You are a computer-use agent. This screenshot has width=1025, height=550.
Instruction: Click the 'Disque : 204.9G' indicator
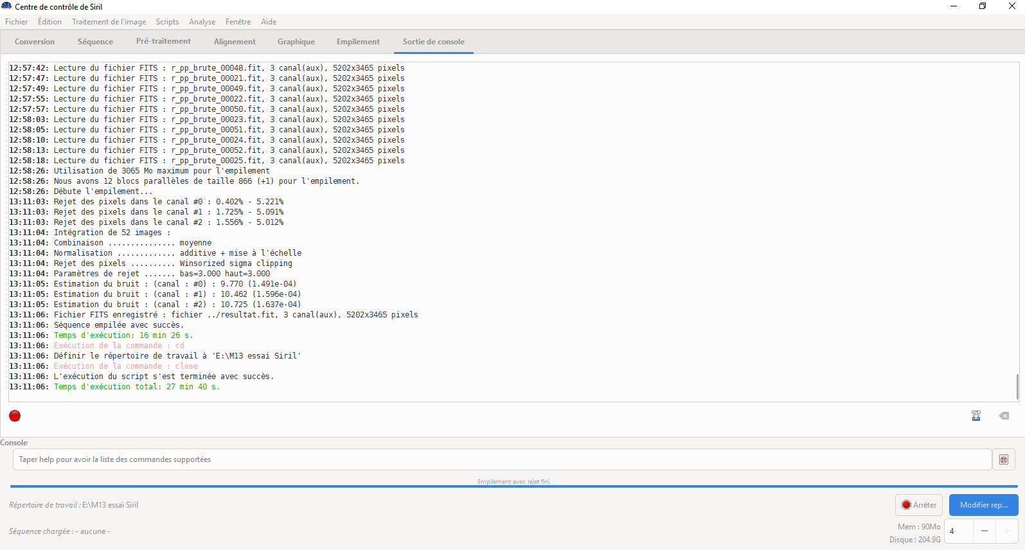915,540
